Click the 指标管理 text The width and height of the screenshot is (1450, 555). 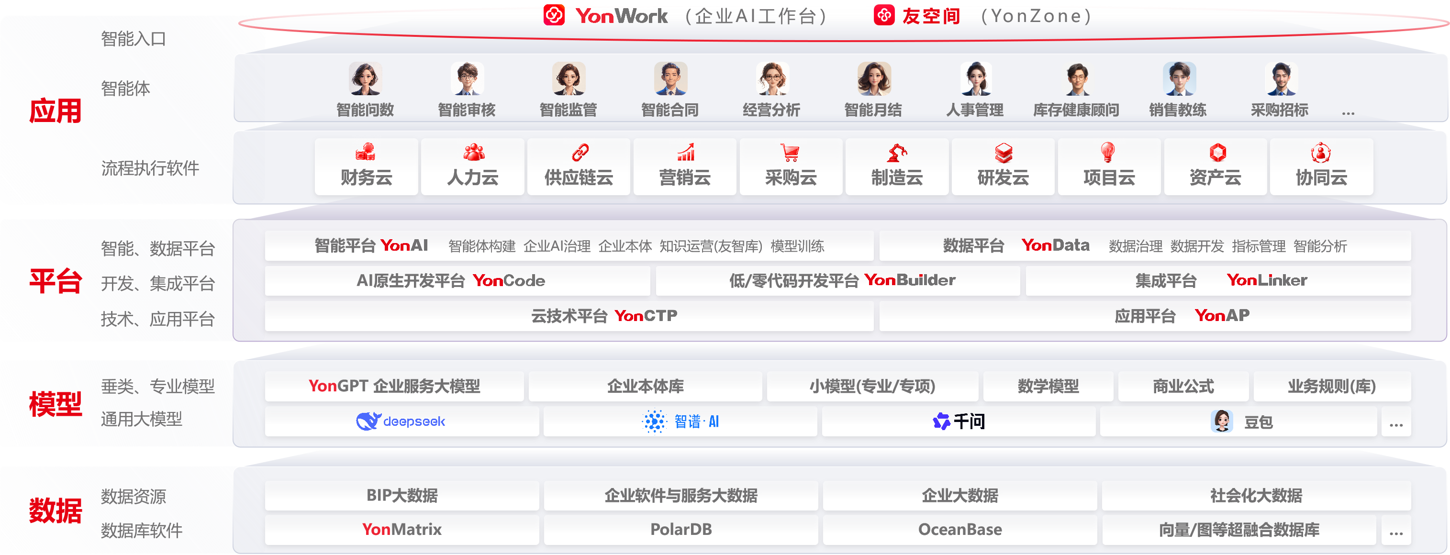1259,246
